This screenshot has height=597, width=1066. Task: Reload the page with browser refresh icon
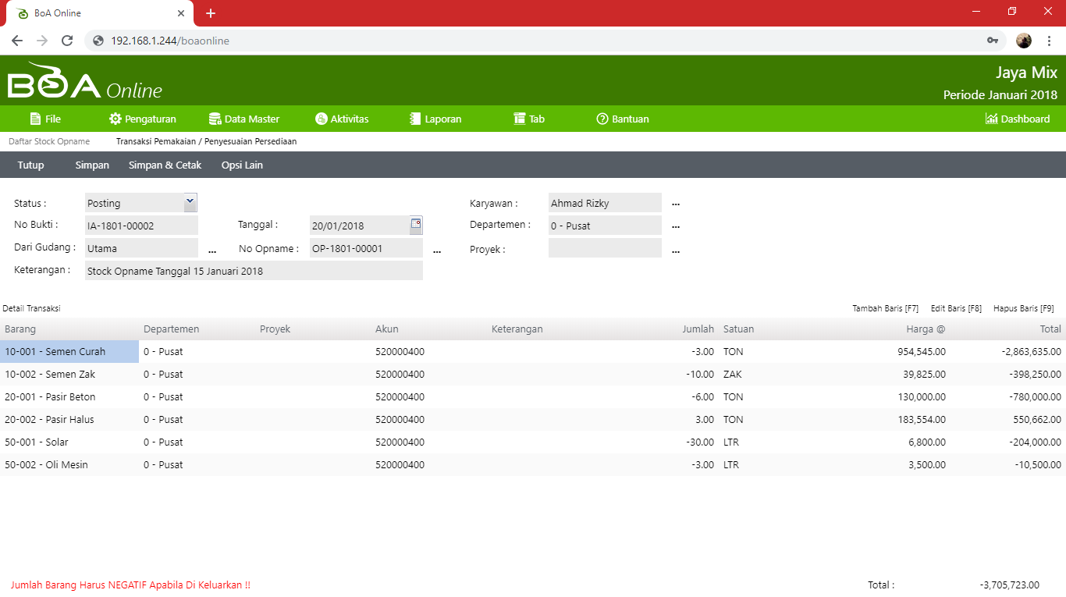coord(67,41)
